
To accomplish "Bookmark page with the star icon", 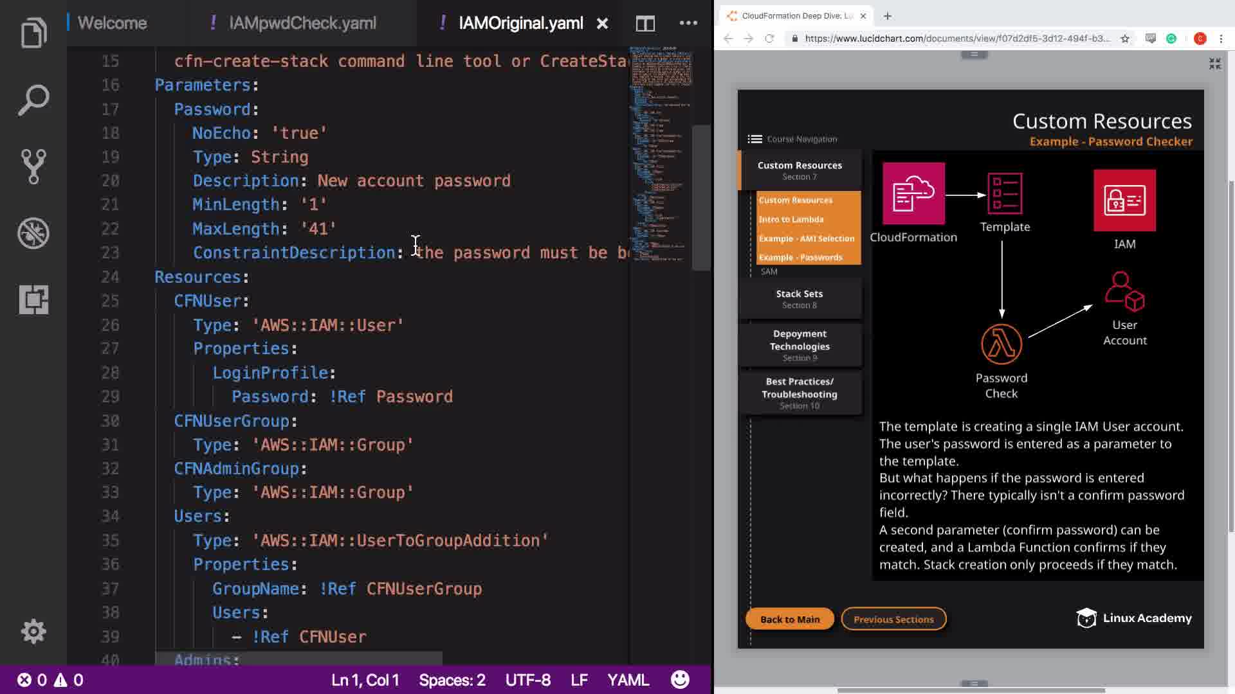I will [1125, 39].
